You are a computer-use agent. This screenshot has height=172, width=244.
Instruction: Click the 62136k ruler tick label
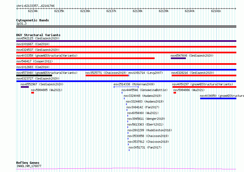(x=85, y=11)
